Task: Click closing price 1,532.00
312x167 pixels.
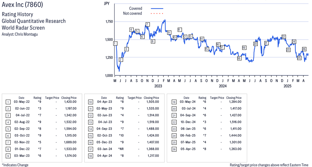Action: point(70,122)
